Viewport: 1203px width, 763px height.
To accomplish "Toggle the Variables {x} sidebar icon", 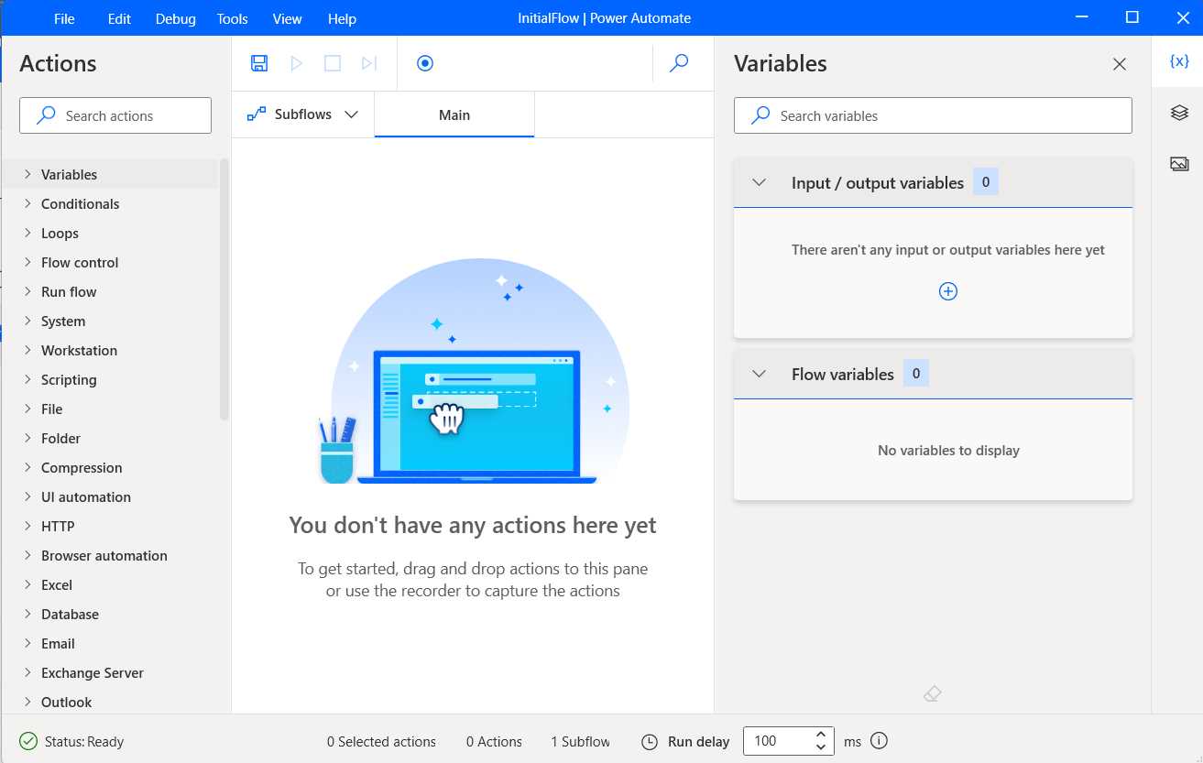I will coord(1179,61).
